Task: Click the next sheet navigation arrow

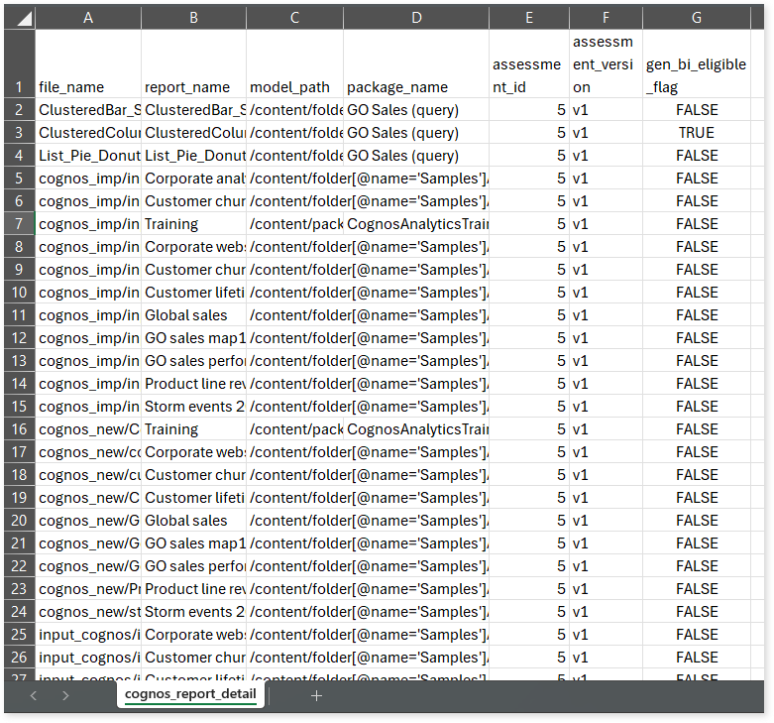Action: (x=65, y=695)
